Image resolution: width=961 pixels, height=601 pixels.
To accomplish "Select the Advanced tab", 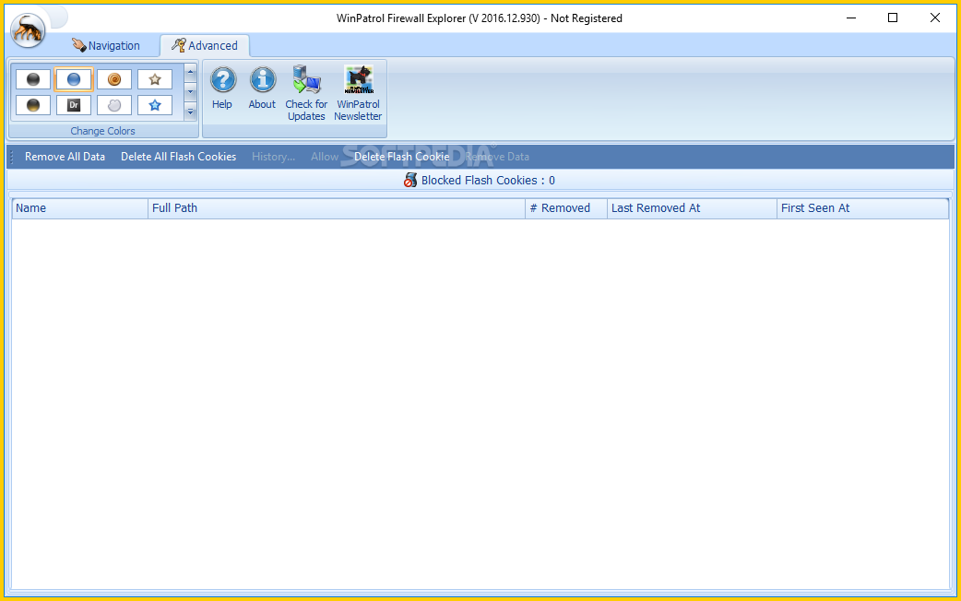I will point(205,45).
